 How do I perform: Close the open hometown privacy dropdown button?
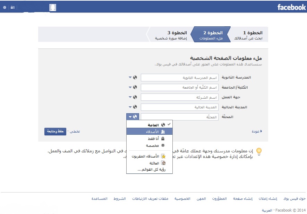pyautogui.click(x=133, y=117)
